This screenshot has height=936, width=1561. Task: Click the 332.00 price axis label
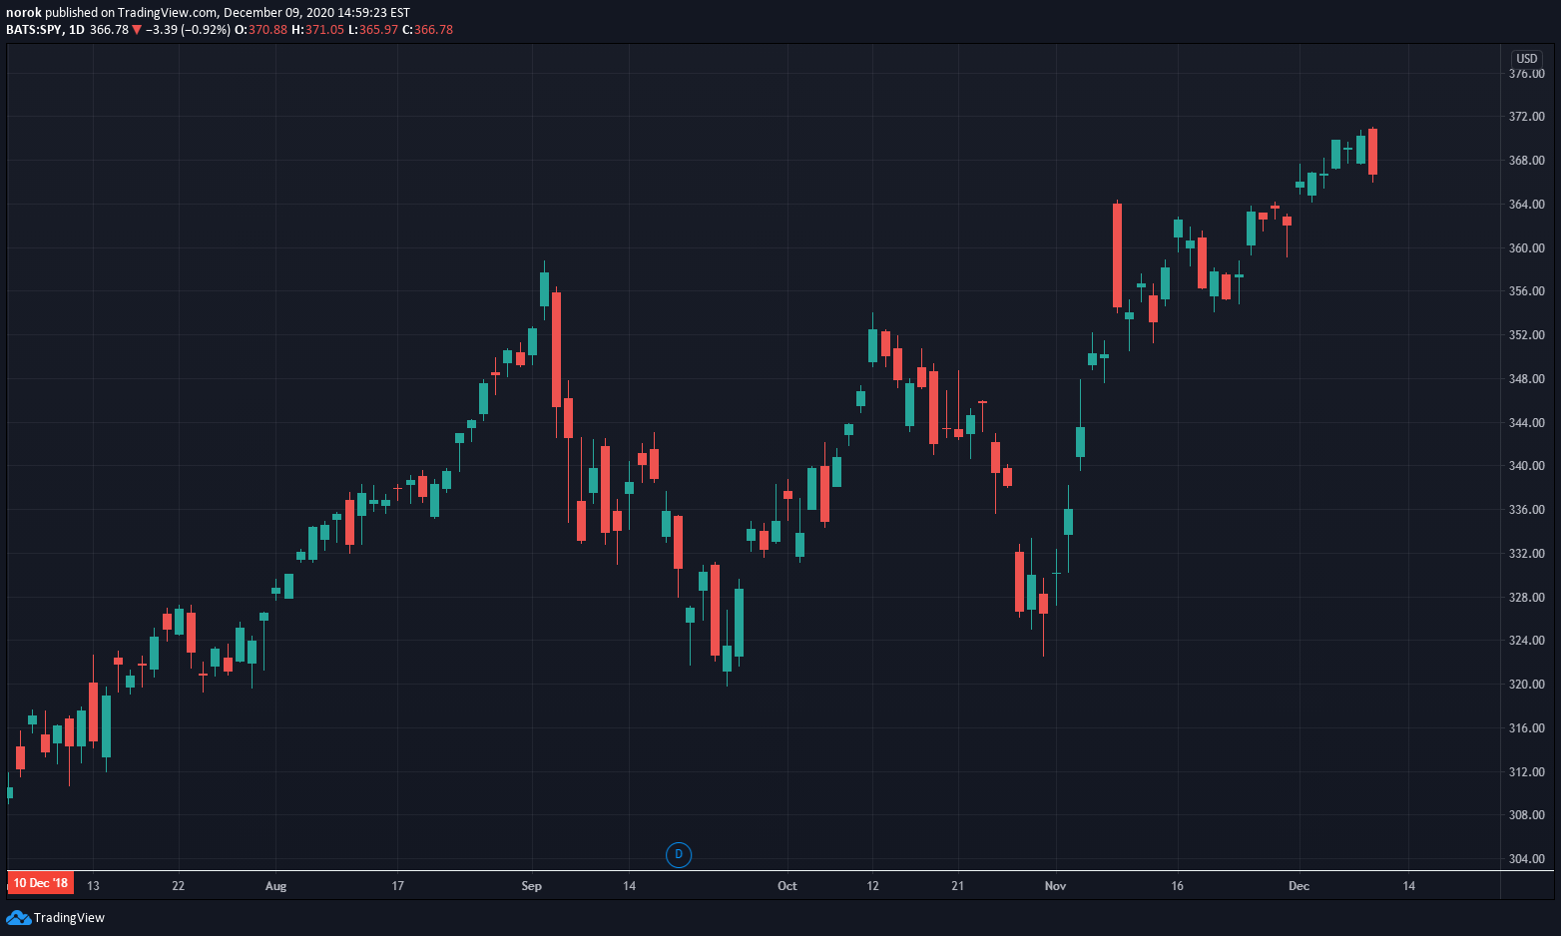coord(1526,554)
